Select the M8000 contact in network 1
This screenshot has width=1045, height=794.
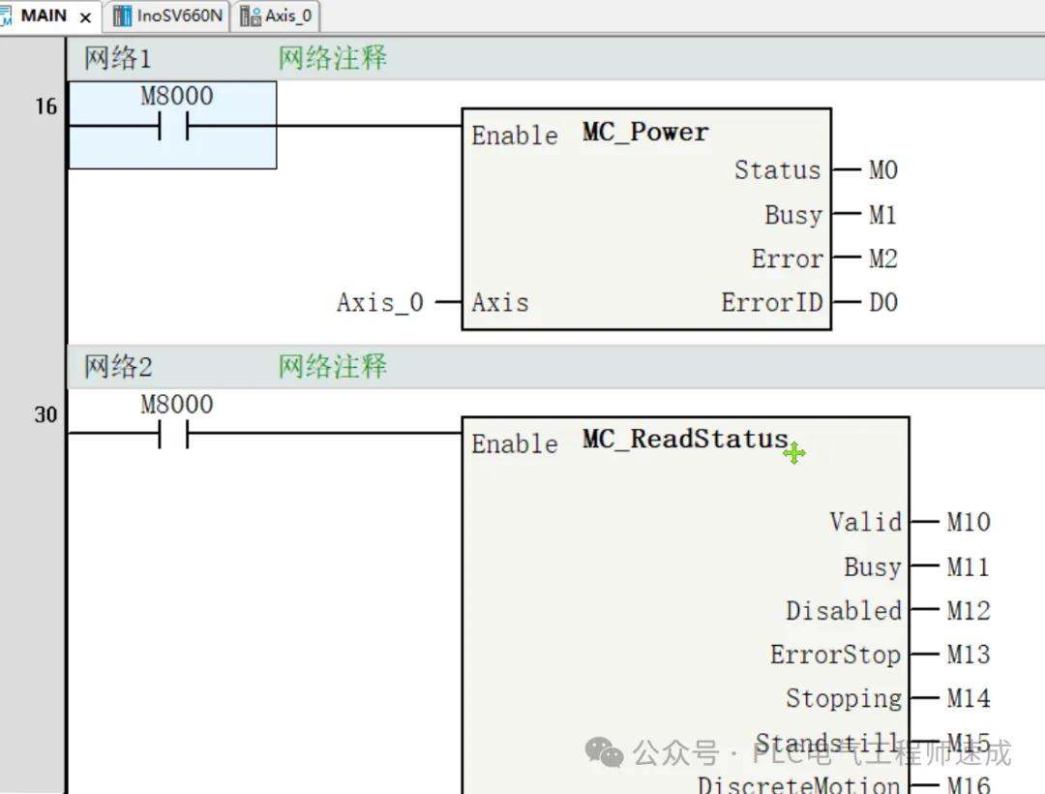[x=173, y=125]
